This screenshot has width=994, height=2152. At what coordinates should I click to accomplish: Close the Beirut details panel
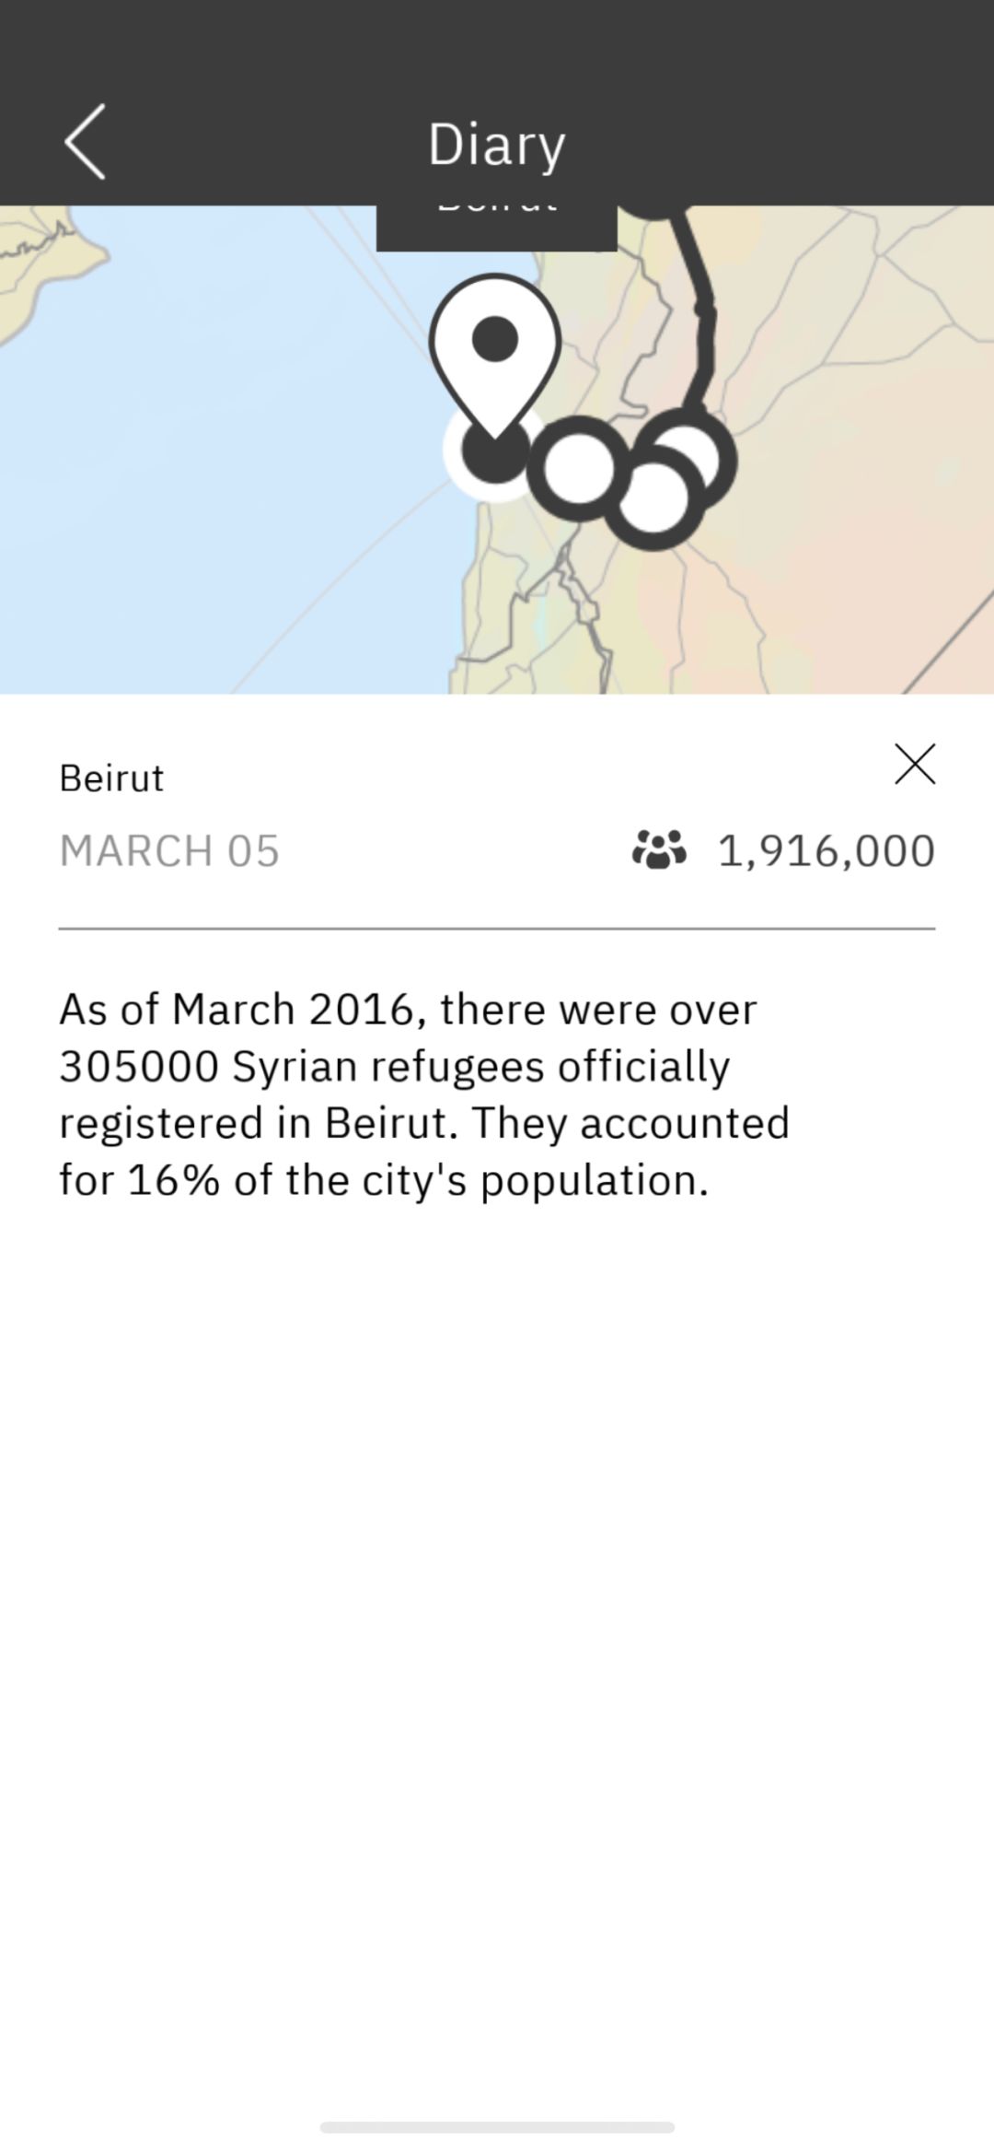click(915, 765)
